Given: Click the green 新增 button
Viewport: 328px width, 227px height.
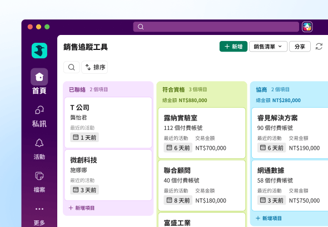Looking at the screenshot, I should point(233,47).
